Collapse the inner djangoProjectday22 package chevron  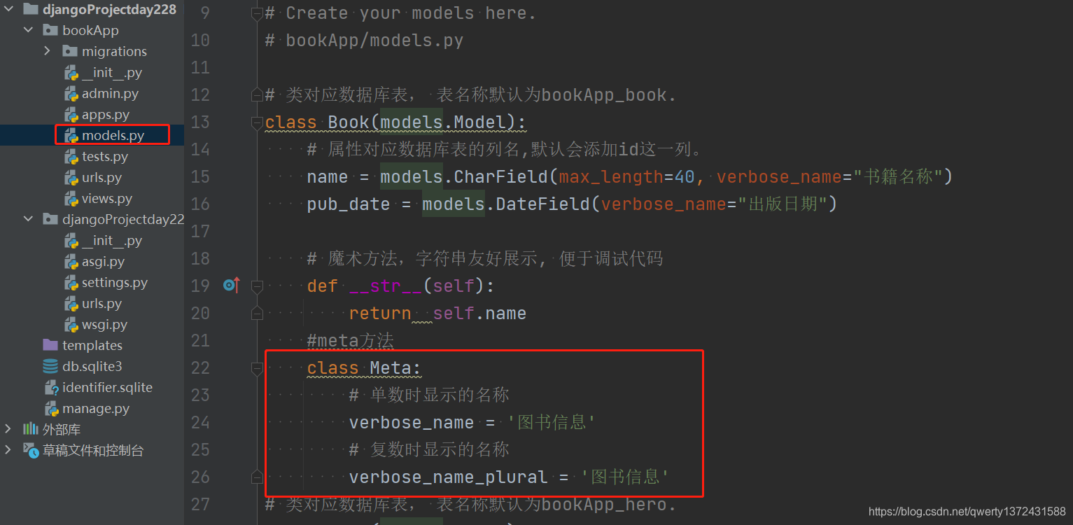28,219
